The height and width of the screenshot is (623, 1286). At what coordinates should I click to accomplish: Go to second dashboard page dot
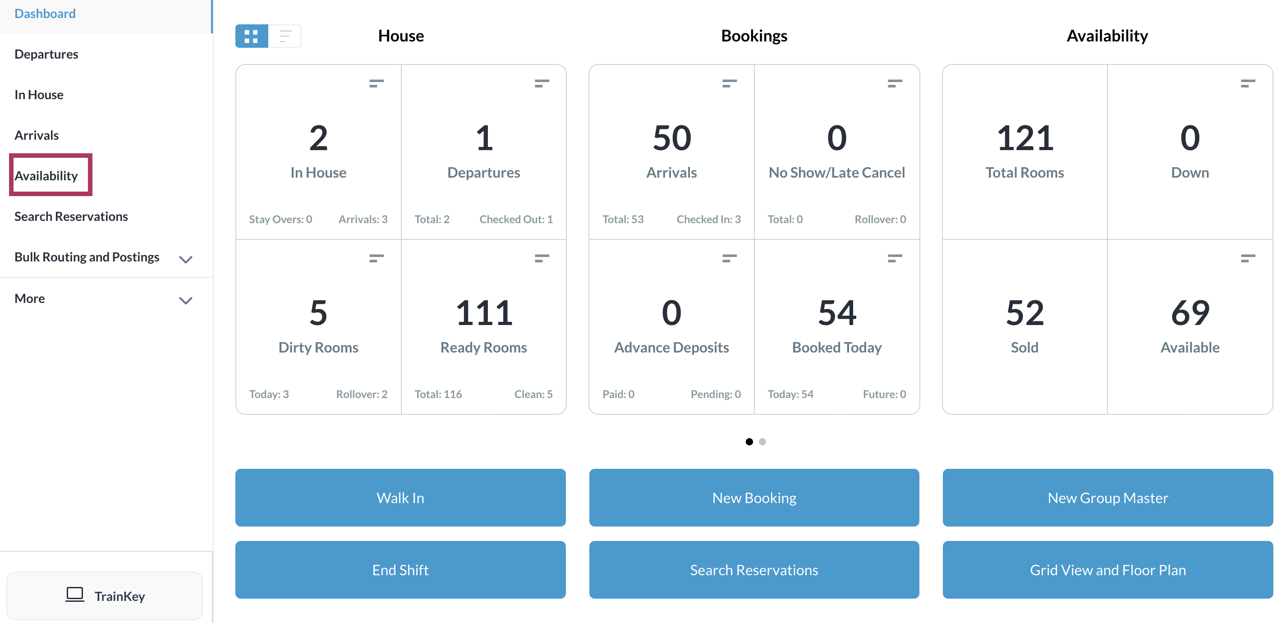762,442
